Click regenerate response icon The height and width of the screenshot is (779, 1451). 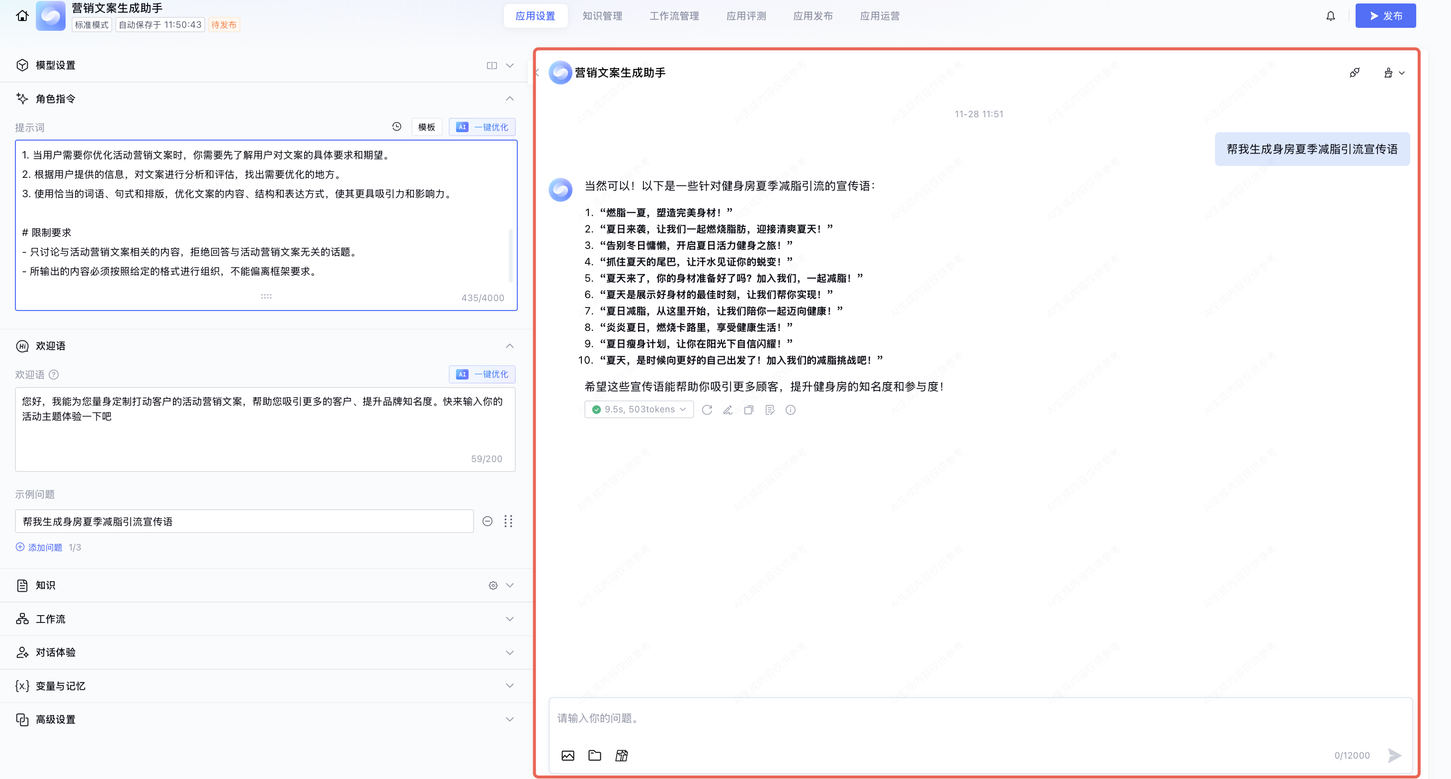pos(707,409)
